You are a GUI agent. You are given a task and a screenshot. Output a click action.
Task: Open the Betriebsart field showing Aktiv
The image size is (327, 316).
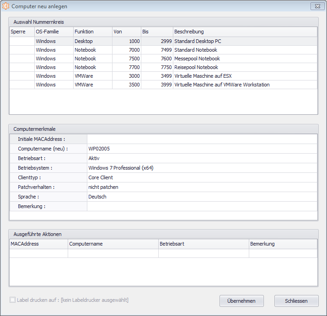tap(201, 158)
